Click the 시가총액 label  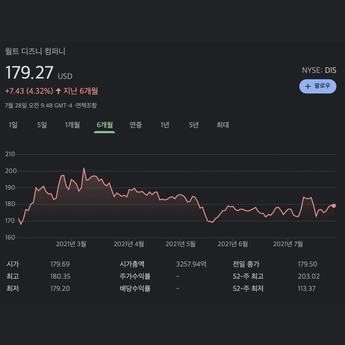point(132,264)
